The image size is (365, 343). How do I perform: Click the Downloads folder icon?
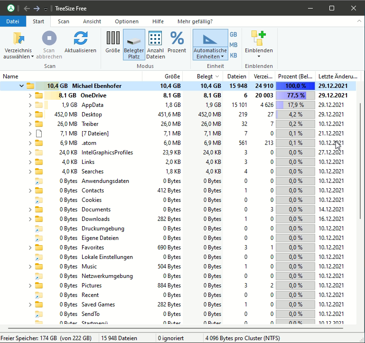[39, 219]
